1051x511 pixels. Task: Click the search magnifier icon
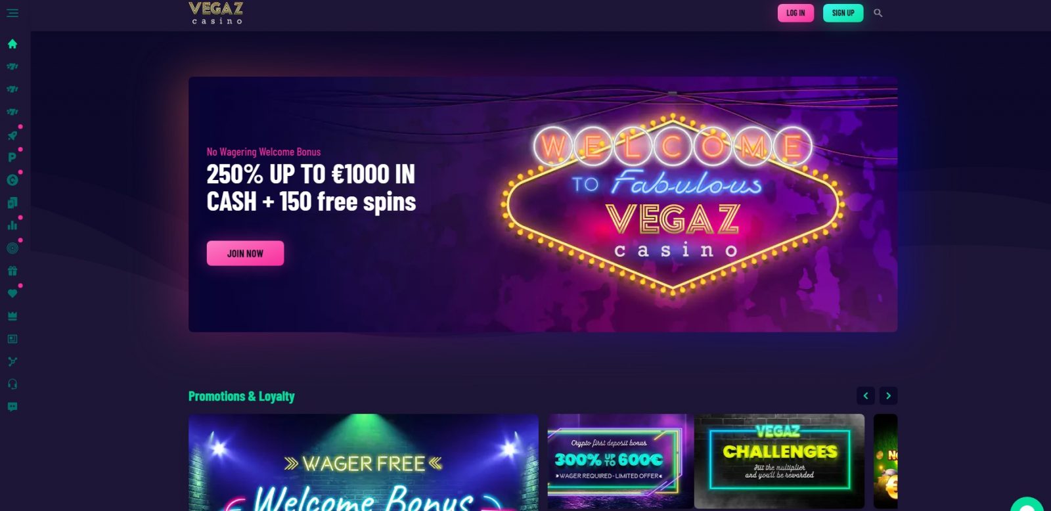tap(878, 13)
